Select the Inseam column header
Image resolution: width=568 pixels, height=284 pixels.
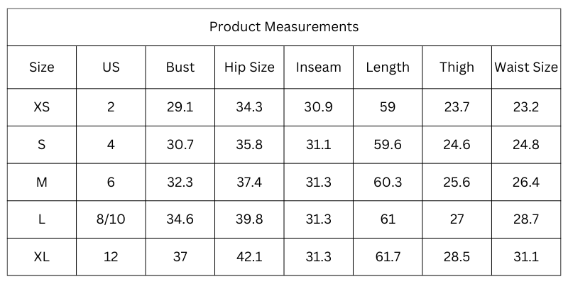point(318,67)
